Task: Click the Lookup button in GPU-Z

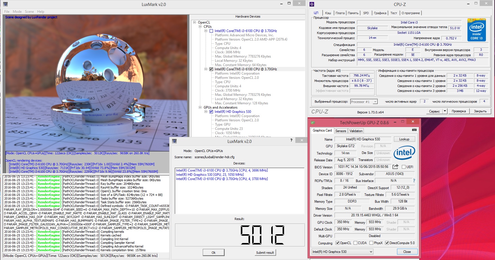Action: point(404,139)
